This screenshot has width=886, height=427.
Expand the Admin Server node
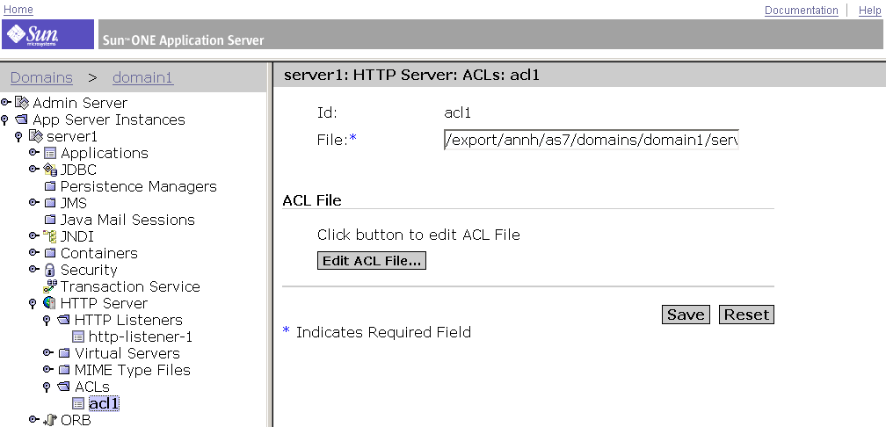[x=5, y=102]
